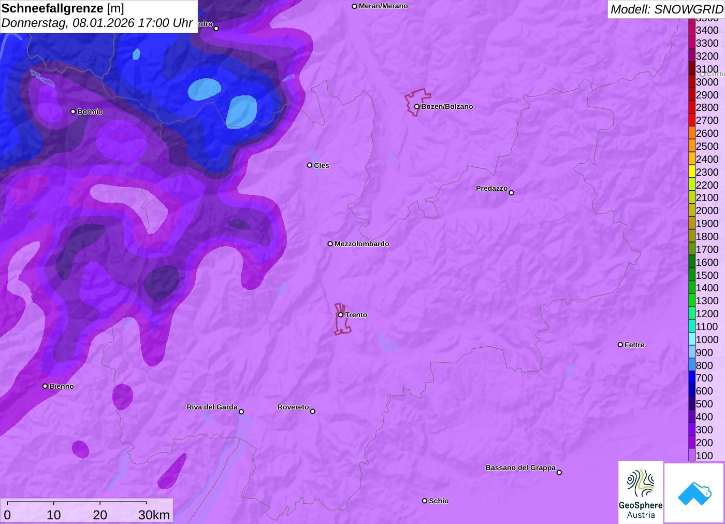Click the Schneefallgrenze [m] title text
The image size is (725, 524).
point(63,8)
